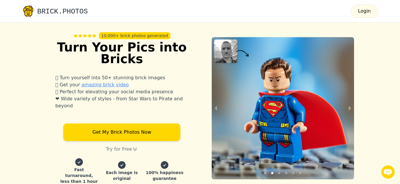The width and height of the screenshot is (400, 184).
Task: Follow the amazing brick video link
Action: pos(105,85)
